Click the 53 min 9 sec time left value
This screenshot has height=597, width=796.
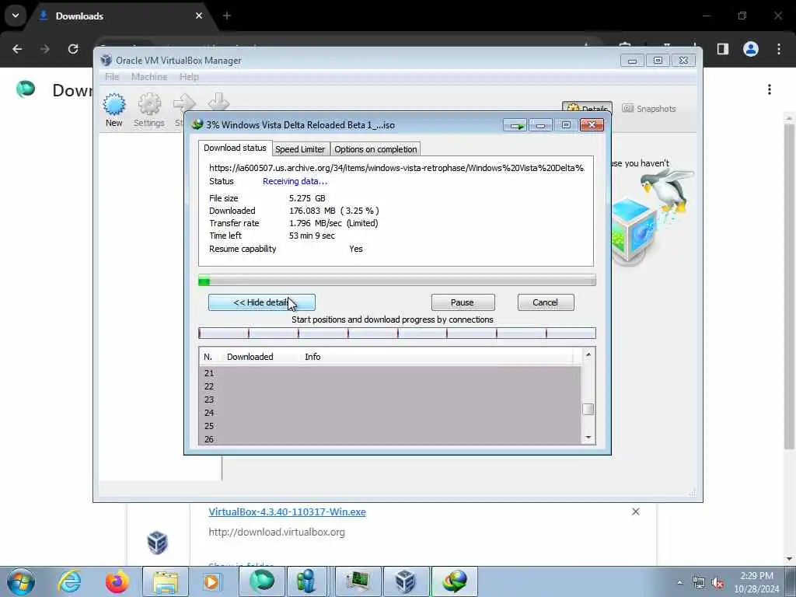(312, 236)
